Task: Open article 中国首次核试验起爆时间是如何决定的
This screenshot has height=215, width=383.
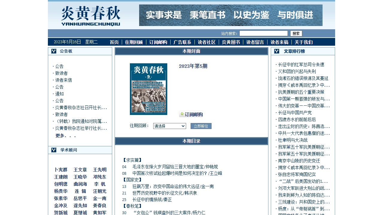Action: coord(177,173)
